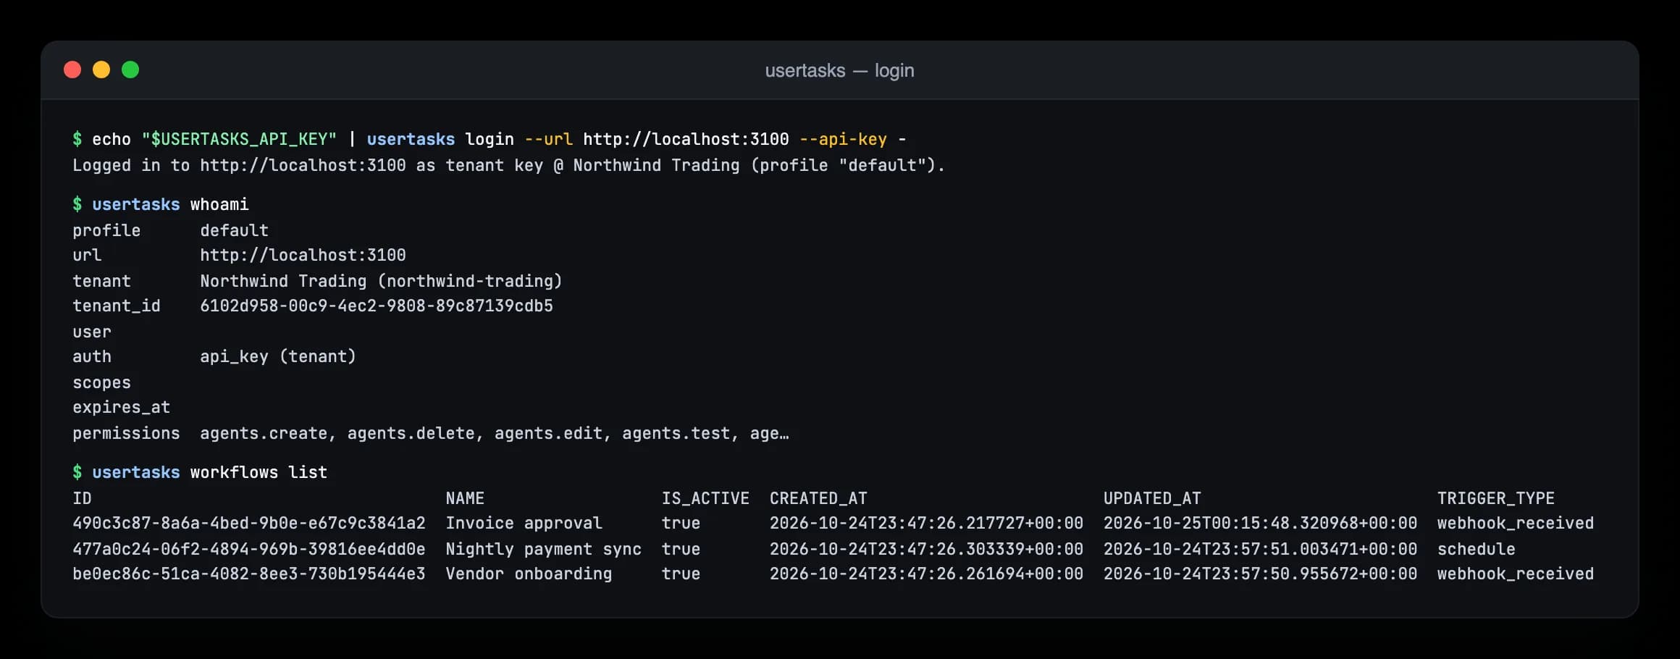Click the "expires_at" field label
The image size is (1680, 659).
(x=121, y=407)
